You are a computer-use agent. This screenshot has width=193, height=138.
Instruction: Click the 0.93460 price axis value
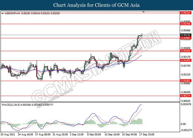(186, 30)
